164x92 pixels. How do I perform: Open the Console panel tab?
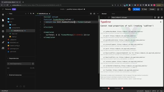pyautogui.click(x=106, y=88)
